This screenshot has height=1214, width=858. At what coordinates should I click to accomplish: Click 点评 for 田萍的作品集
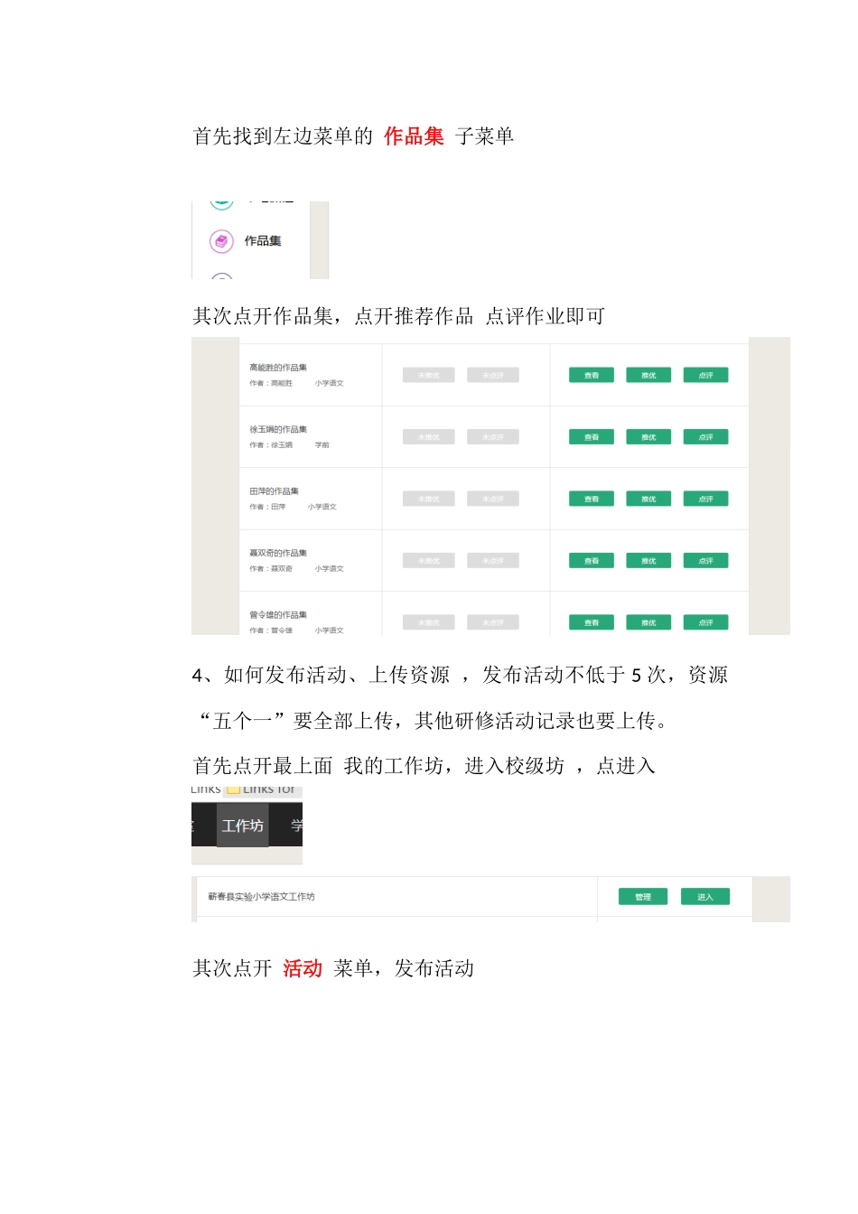(705, 499)
